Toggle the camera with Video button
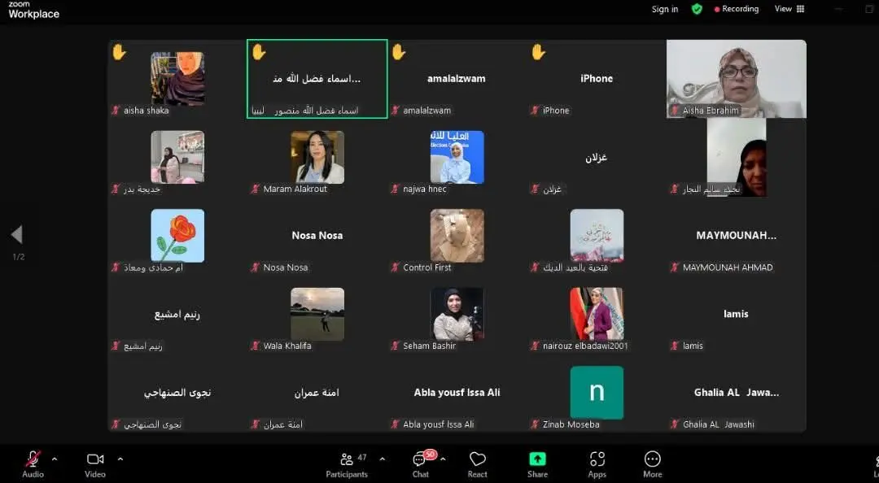This screenshot has height=483, width=879. tap(95, 463)
